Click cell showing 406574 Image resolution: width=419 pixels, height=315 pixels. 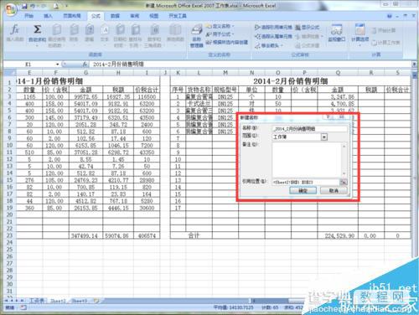click(x=147, y=235)
